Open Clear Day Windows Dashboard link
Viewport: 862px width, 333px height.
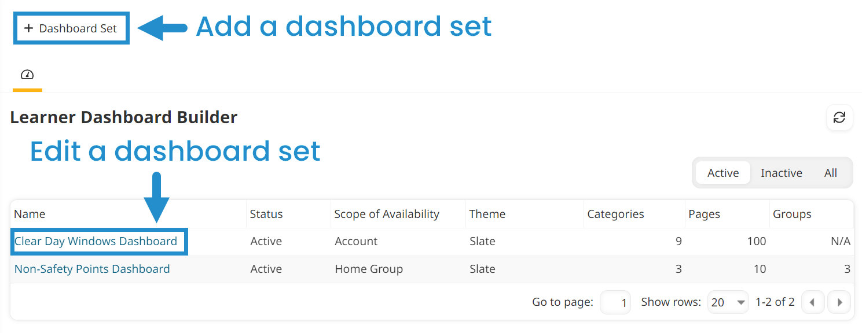point(96,241)
